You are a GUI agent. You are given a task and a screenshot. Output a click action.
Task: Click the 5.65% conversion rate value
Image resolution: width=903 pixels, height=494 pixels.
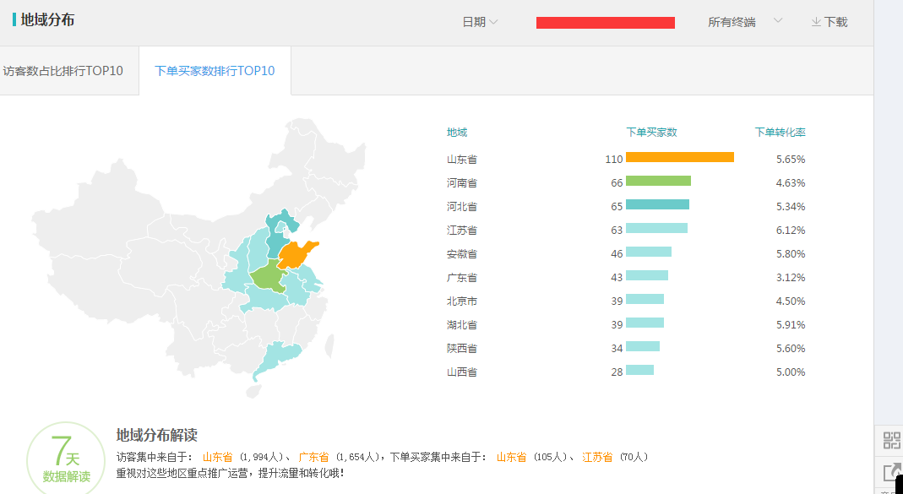coord(791,160)
